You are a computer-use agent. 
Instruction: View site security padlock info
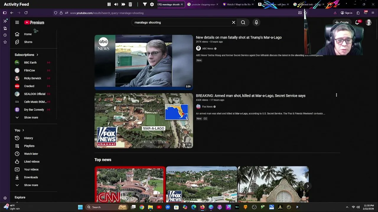point(61,13)
